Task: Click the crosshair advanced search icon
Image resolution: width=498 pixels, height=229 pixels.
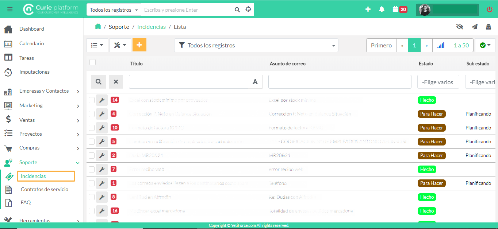Action: (248, 9)
